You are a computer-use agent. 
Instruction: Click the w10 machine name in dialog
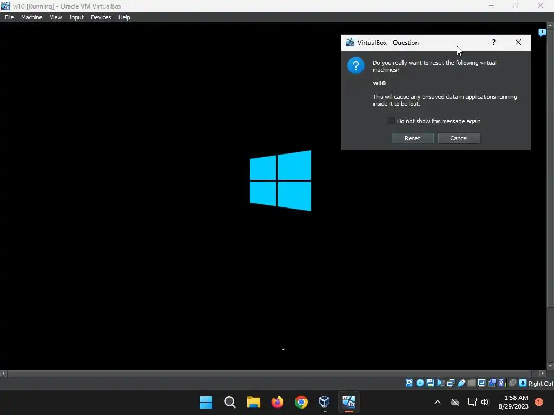(x=379, y=83)
